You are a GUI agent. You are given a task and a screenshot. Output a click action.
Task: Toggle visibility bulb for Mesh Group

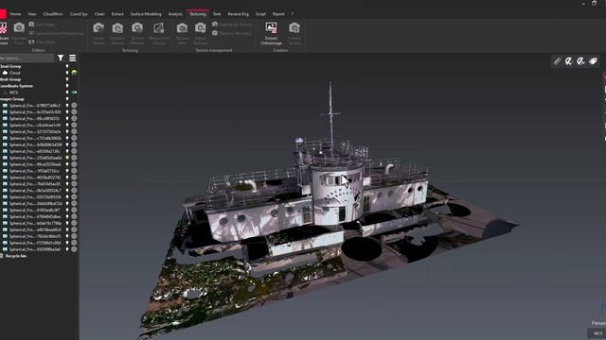click(x=67, y=79)
